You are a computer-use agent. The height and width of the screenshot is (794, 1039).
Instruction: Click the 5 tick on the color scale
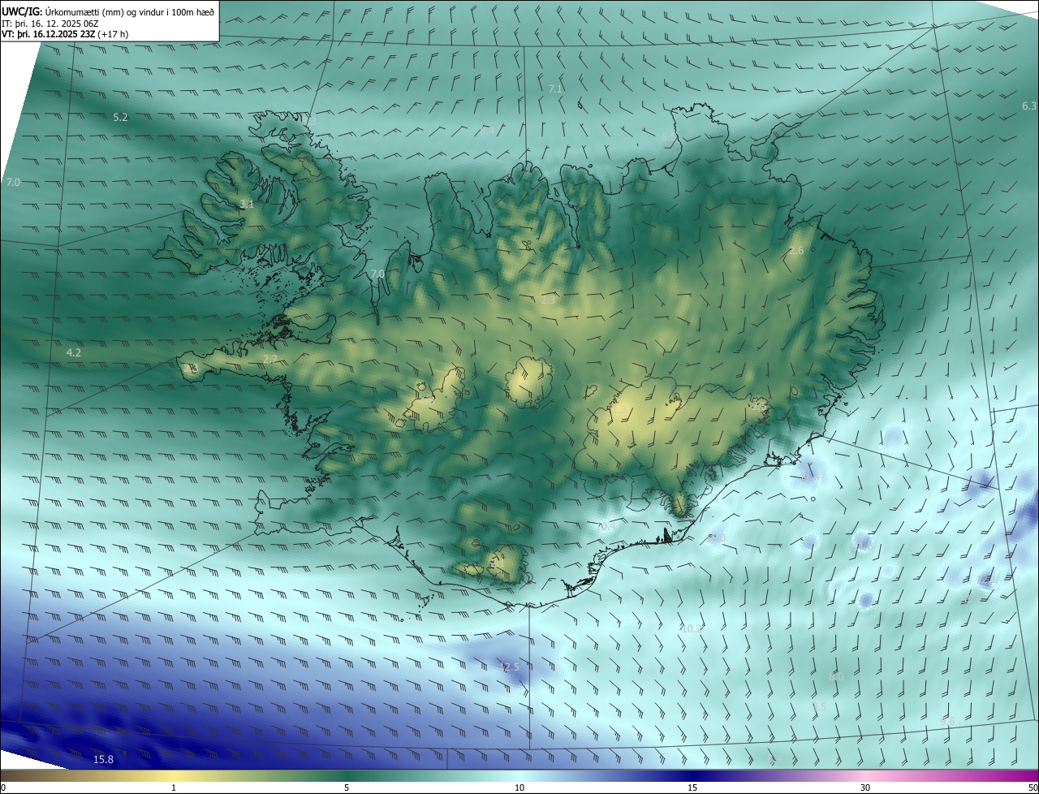(x=347, y=788)
